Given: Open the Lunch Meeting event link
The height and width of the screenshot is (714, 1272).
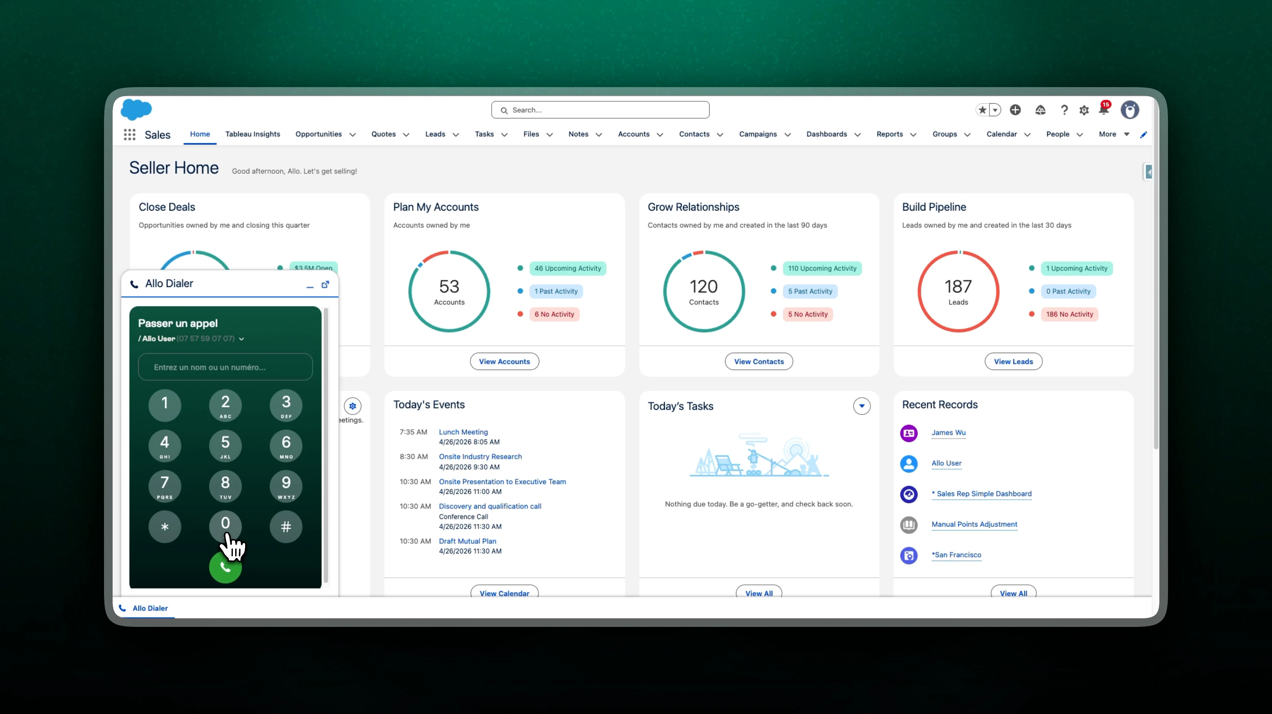Looking at the screenshot, I should pos(463,432).
